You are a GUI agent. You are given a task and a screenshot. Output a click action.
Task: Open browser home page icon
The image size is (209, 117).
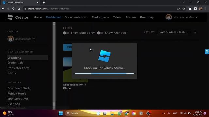tap(19, 9)
